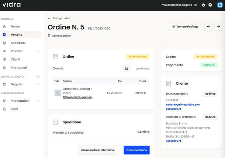Screen dimensions: 225x158
Task: Click the printer icon in Stampa riepilogo
Action: click(174, 27)
